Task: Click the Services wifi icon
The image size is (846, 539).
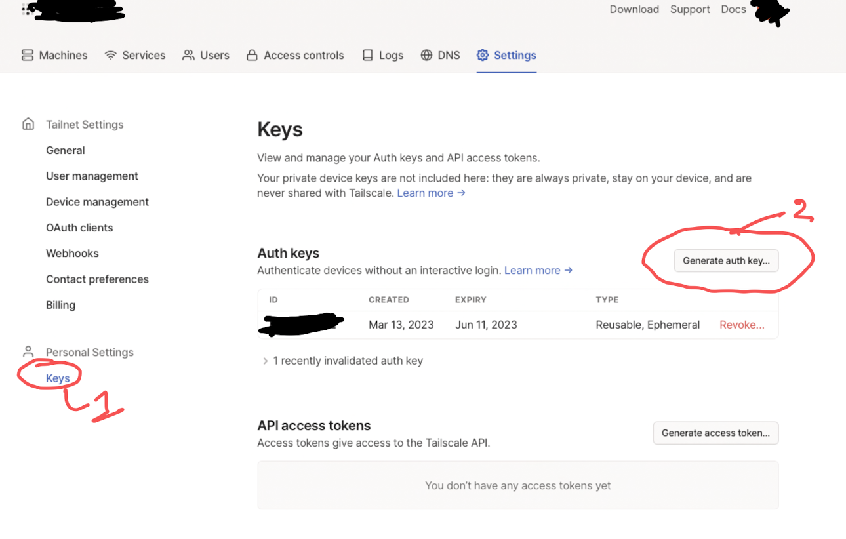Action: click(111, 55)
